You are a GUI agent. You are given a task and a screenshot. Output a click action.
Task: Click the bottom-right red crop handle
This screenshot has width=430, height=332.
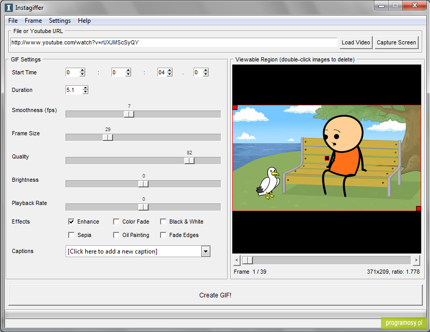[x=419, y=209]
